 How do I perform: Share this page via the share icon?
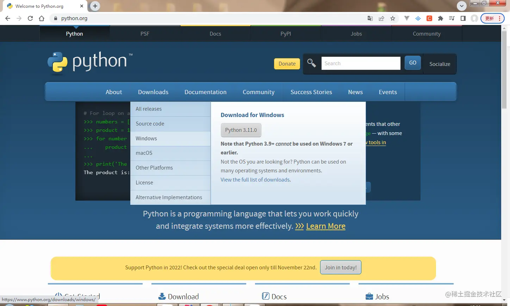click(381, 18)
